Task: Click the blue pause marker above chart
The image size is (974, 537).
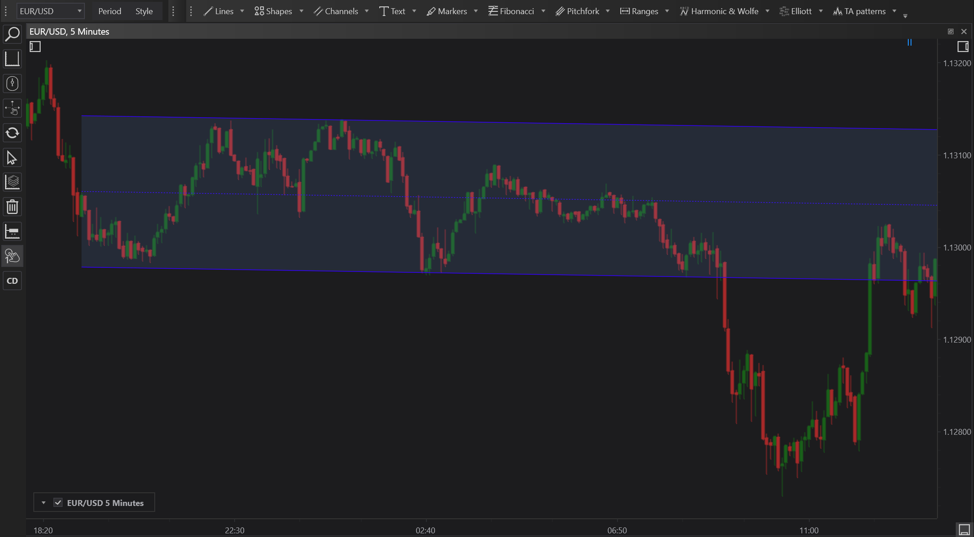Action: pos(909,42)
